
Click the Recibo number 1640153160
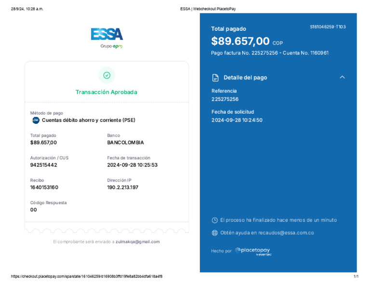click(44, 187)
